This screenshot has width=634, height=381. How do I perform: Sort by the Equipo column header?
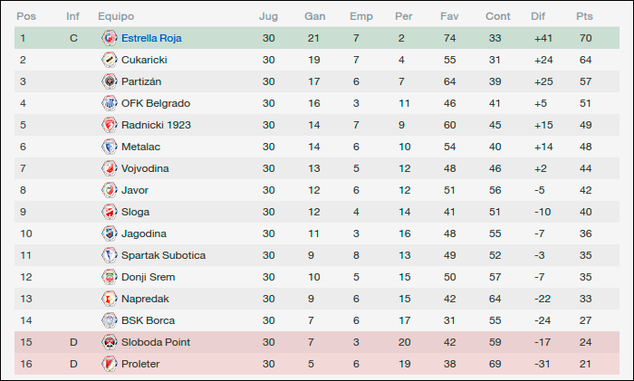(x=116, y=16)
